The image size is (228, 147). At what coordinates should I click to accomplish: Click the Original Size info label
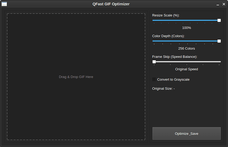point(163,88)
